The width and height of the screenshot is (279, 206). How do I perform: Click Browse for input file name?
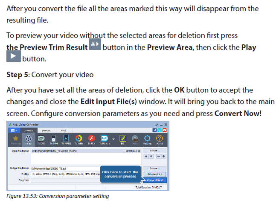[155, 151]
